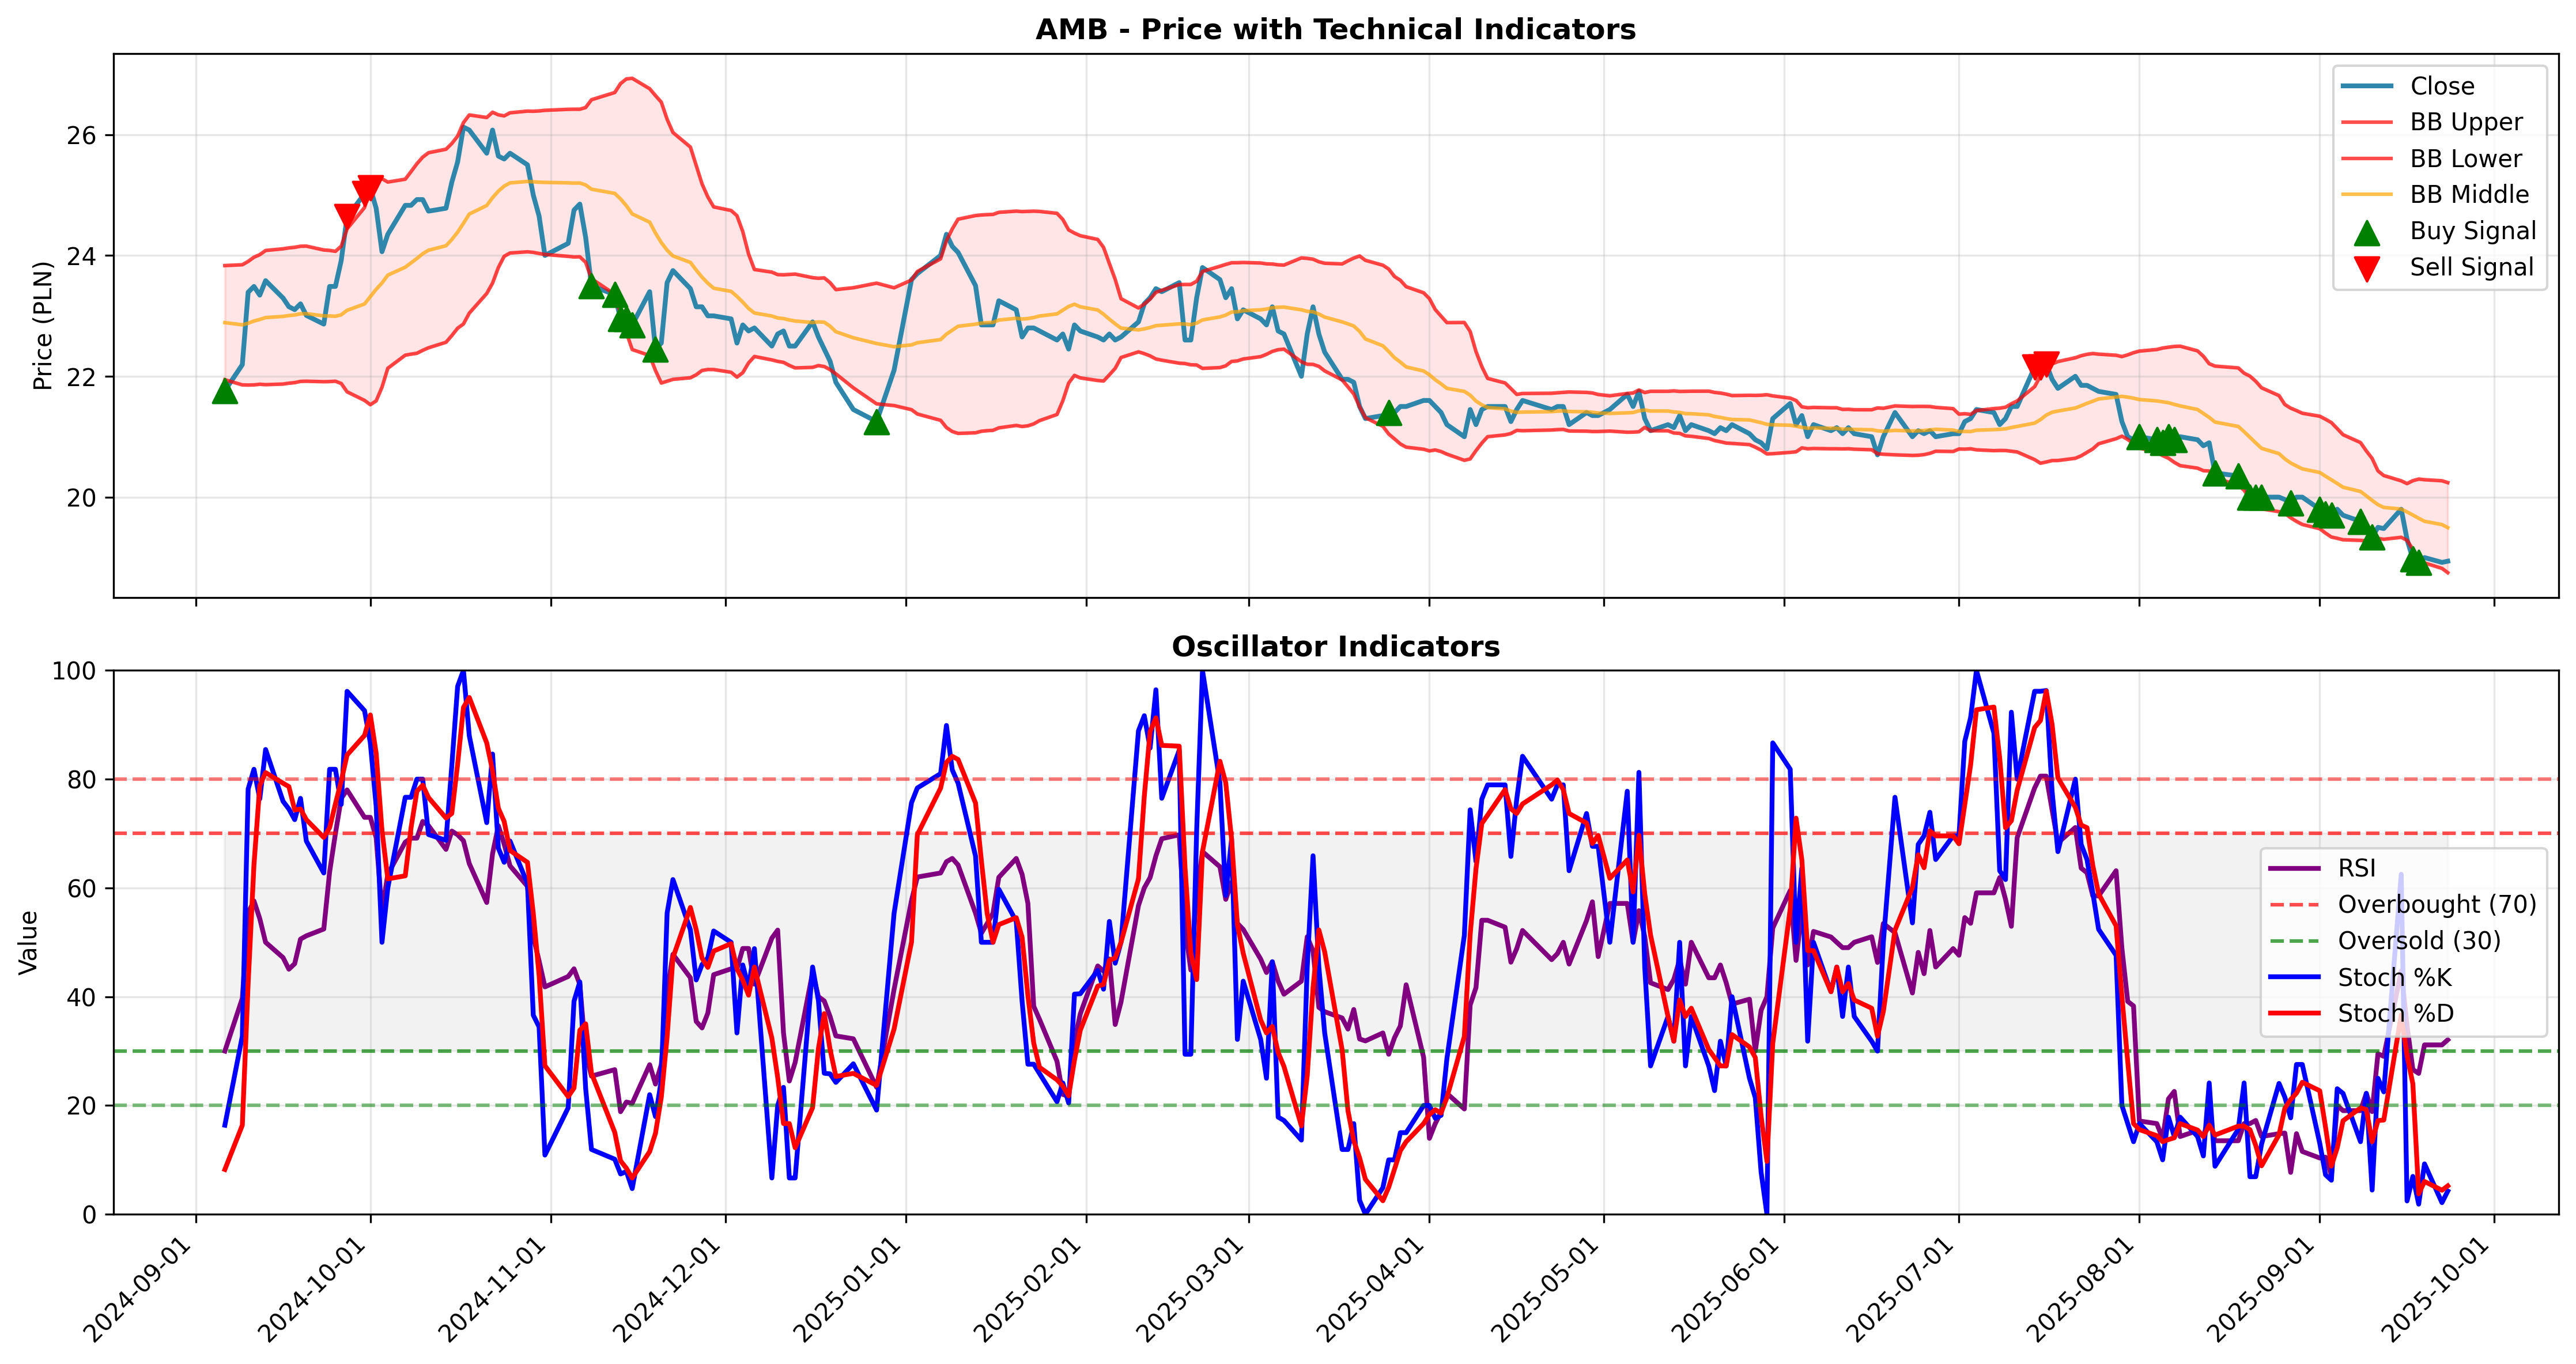Click the 'Stoch %D' legend label
The image size is (2576, 1364).
(2396, 1013)
